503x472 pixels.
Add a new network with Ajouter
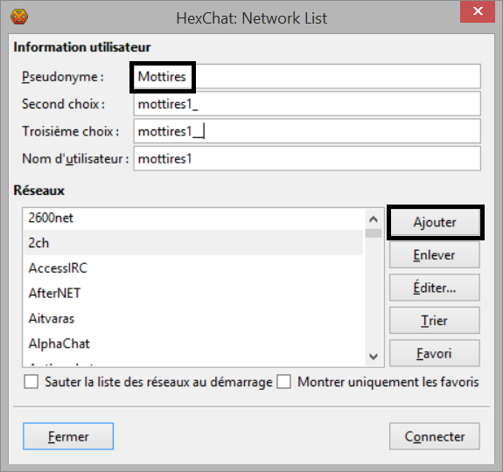(435, 222)
